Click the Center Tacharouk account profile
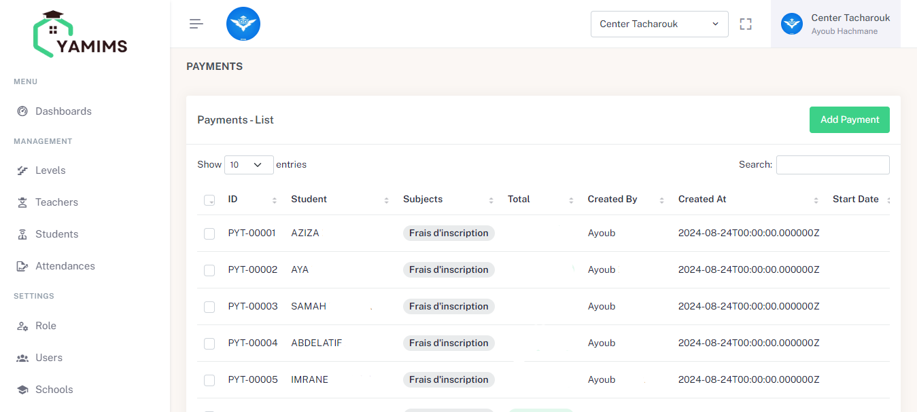This screenshot has width=917, height=412. click(x=835, y=24)
